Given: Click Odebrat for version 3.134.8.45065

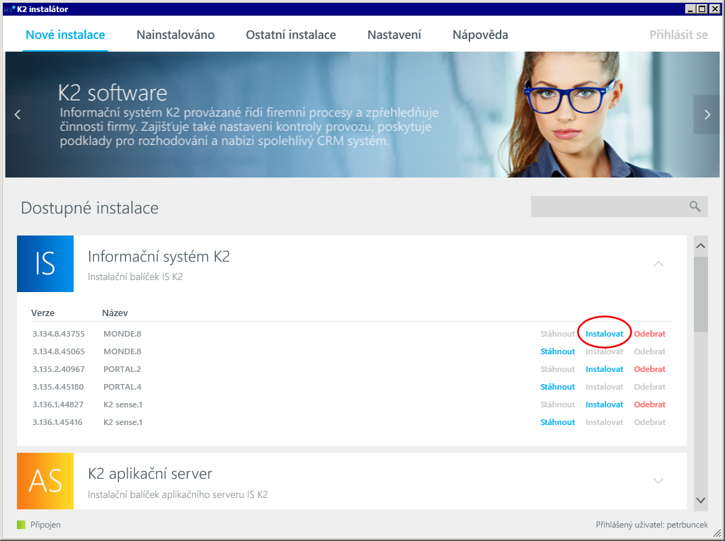Looking at the screenshot, I should point(650,351).
